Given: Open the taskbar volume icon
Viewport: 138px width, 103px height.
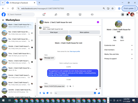Looking at the screenshot, I should [120, 100].
